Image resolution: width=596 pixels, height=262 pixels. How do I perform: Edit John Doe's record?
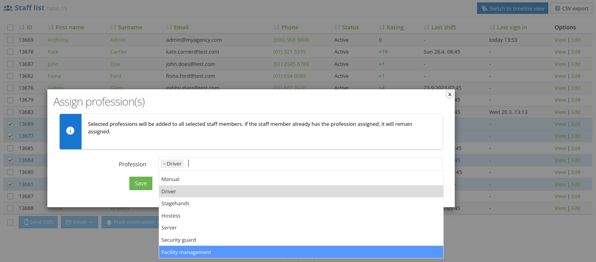click(576, 64)
